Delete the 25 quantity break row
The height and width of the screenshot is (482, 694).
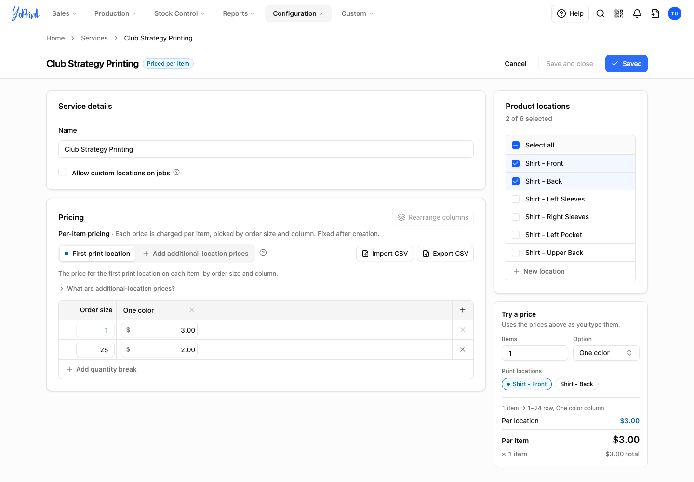(463, 349)
